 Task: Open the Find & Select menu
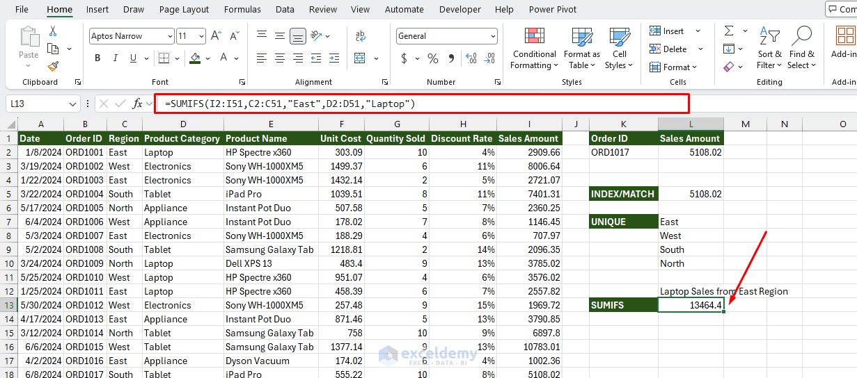(x=801, y=49)
